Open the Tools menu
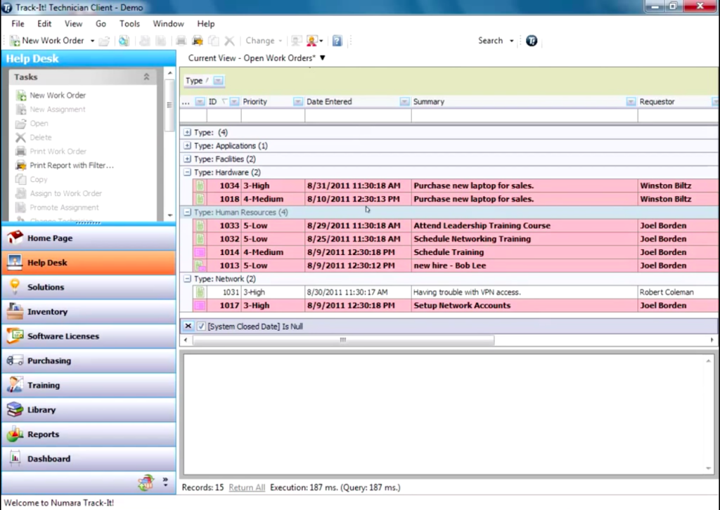Screen dimensions: 720x510 [x=129, y=24]
